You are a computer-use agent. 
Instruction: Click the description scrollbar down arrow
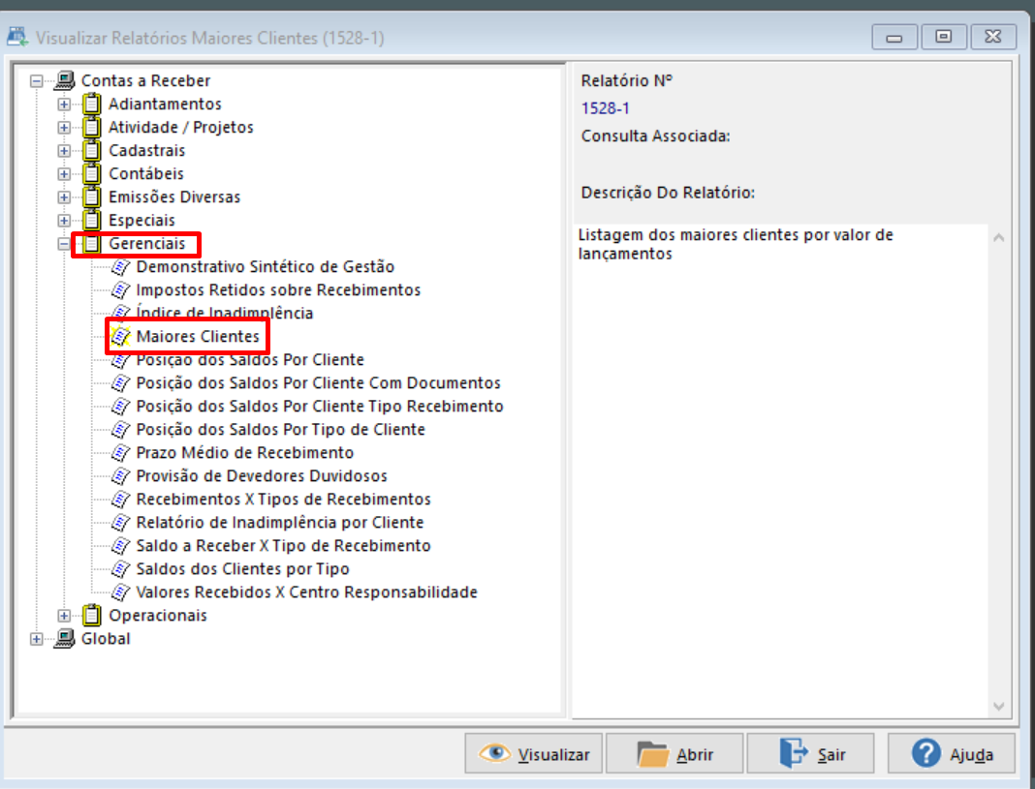(x=999, y=706)
